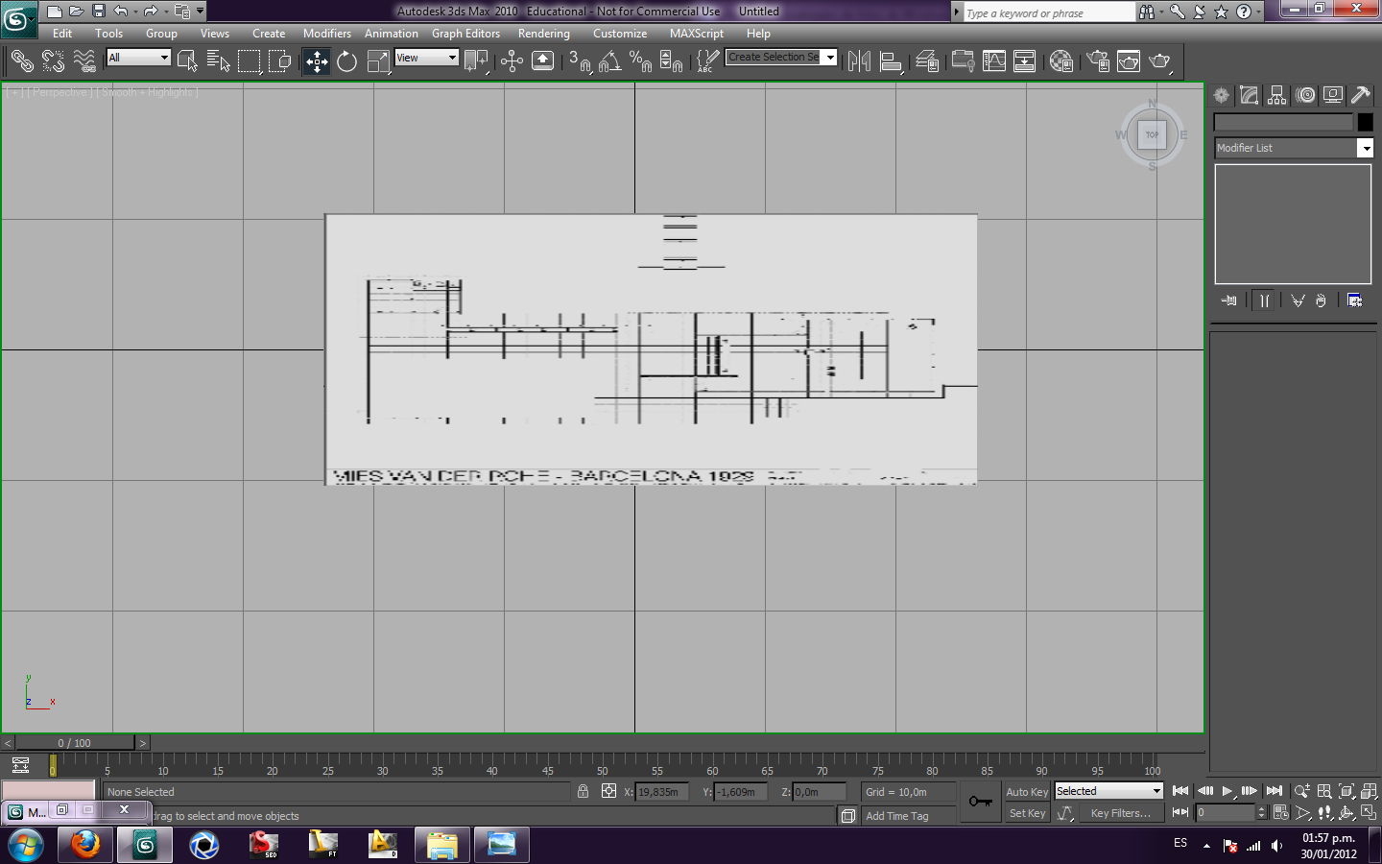Open the Curve Editor from the toolbar

[x=994, y=61]
